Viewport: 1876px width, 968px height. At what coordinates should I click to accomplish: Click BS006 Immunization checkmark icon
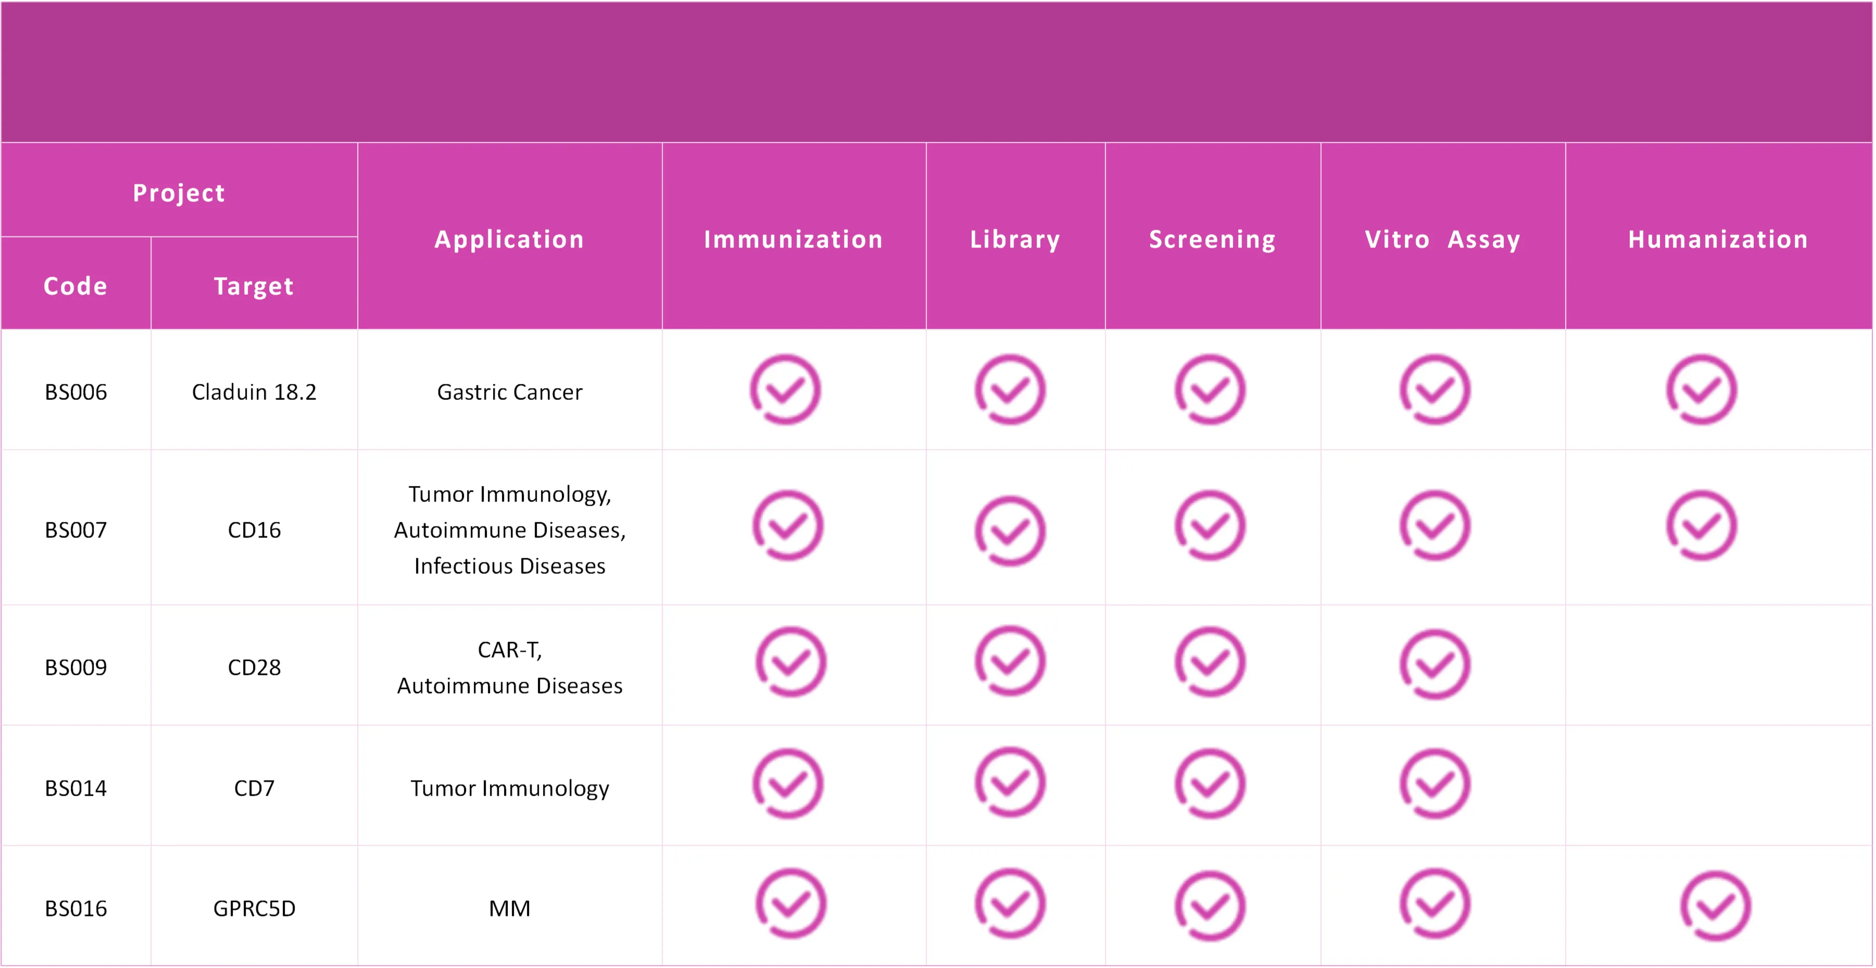785,389
